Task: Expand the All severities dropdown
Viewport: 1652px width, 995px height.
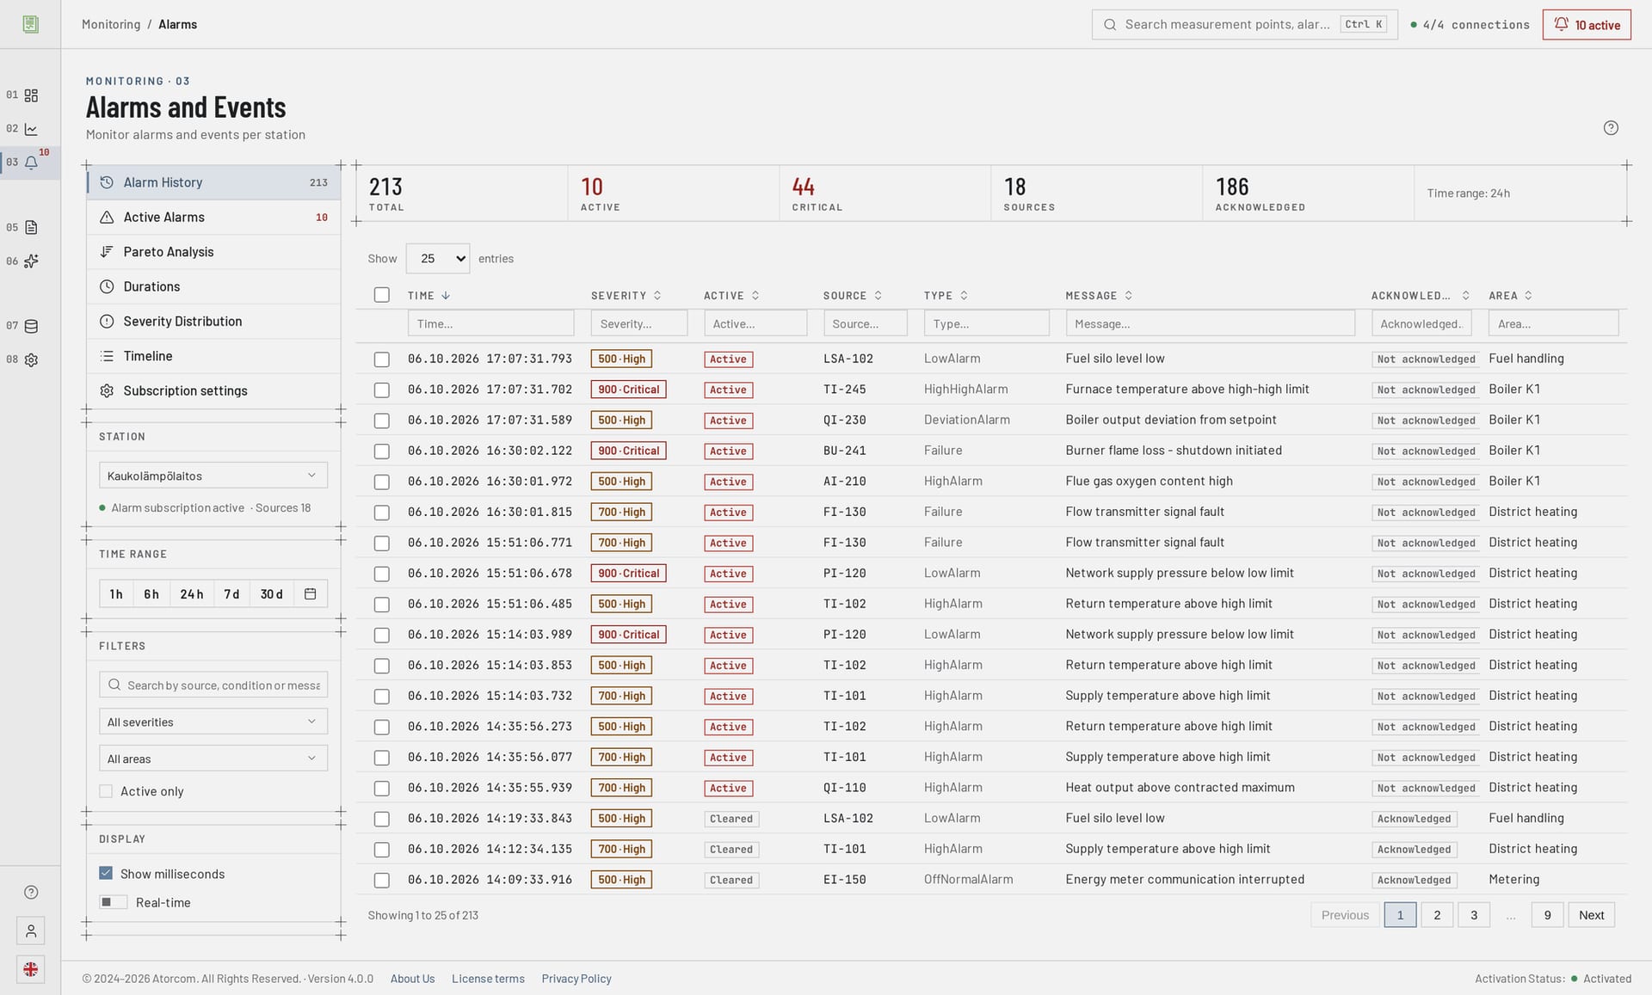Action: 213,722
